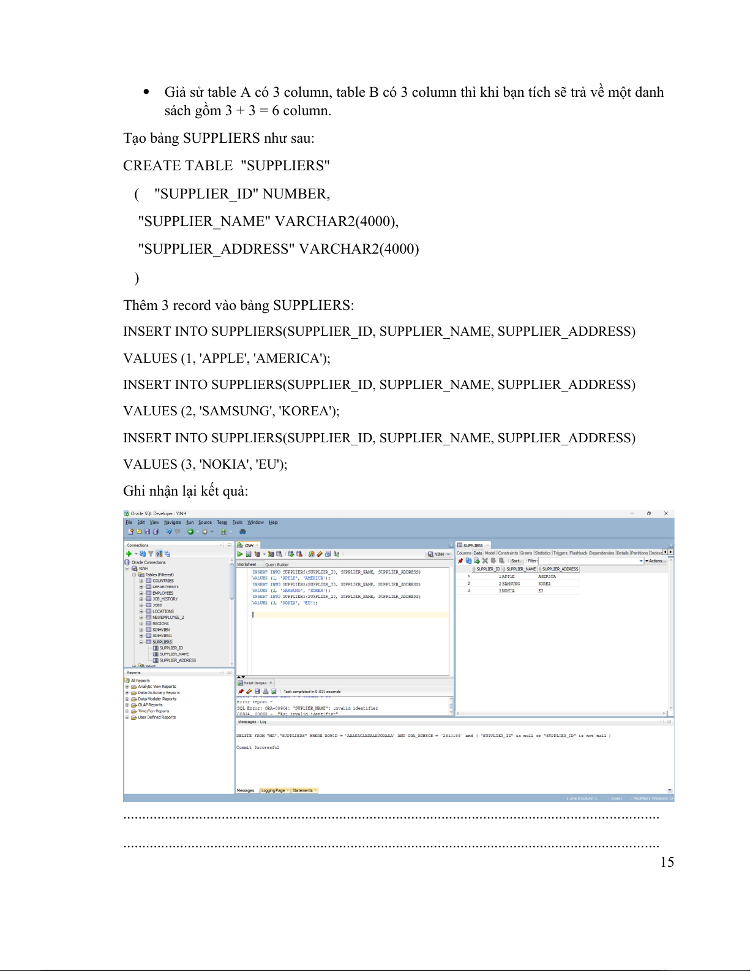Screen dimensions: 750x971
Task: Click the Filter funnel icon in Connections
Action: pos(151,554)
